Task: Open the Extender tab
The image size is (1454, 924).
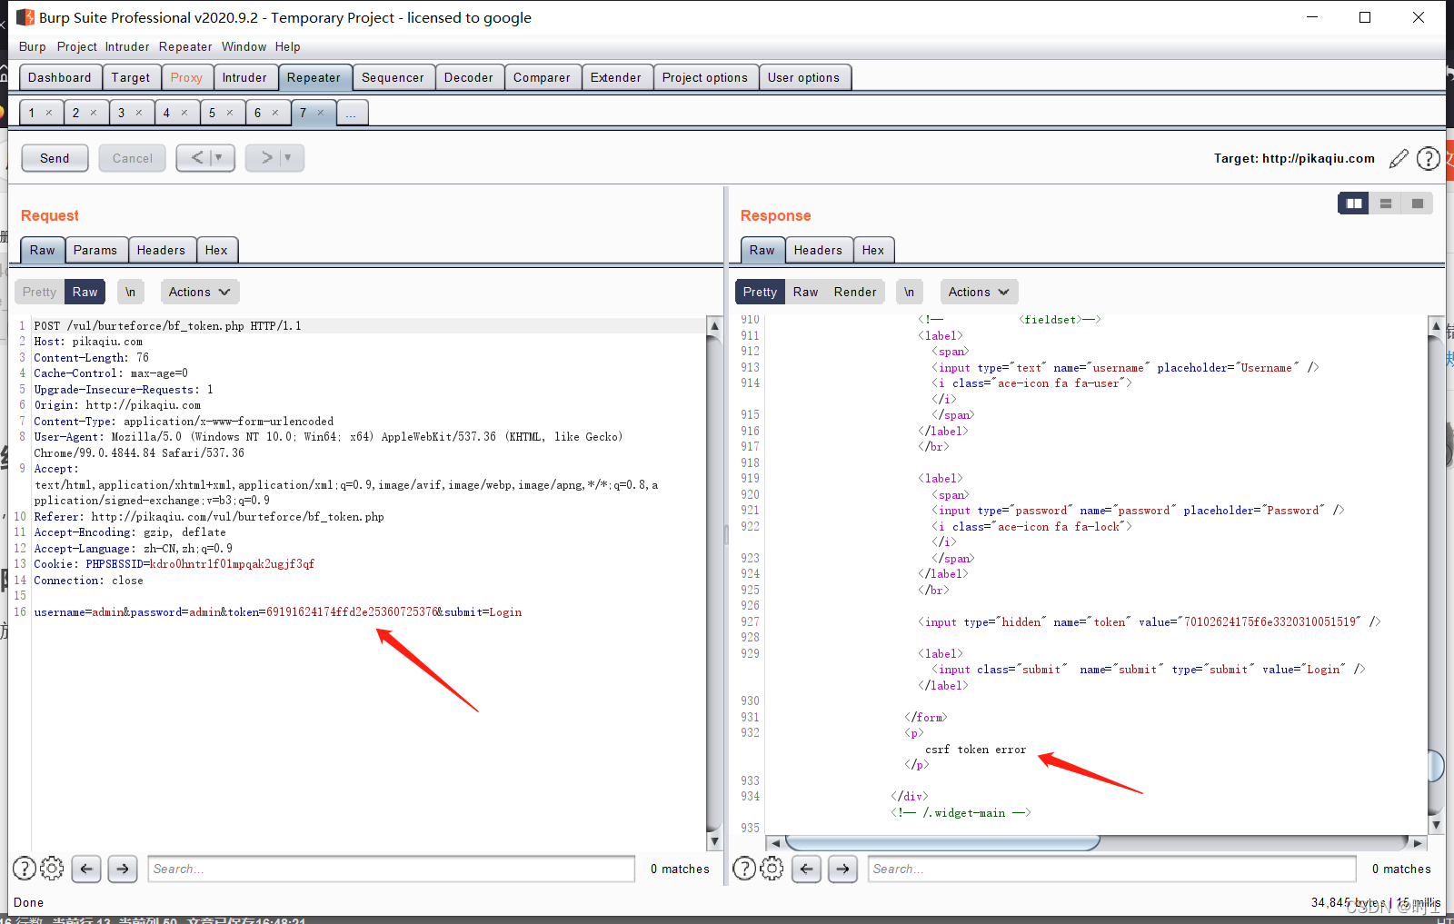Action: 615,77
